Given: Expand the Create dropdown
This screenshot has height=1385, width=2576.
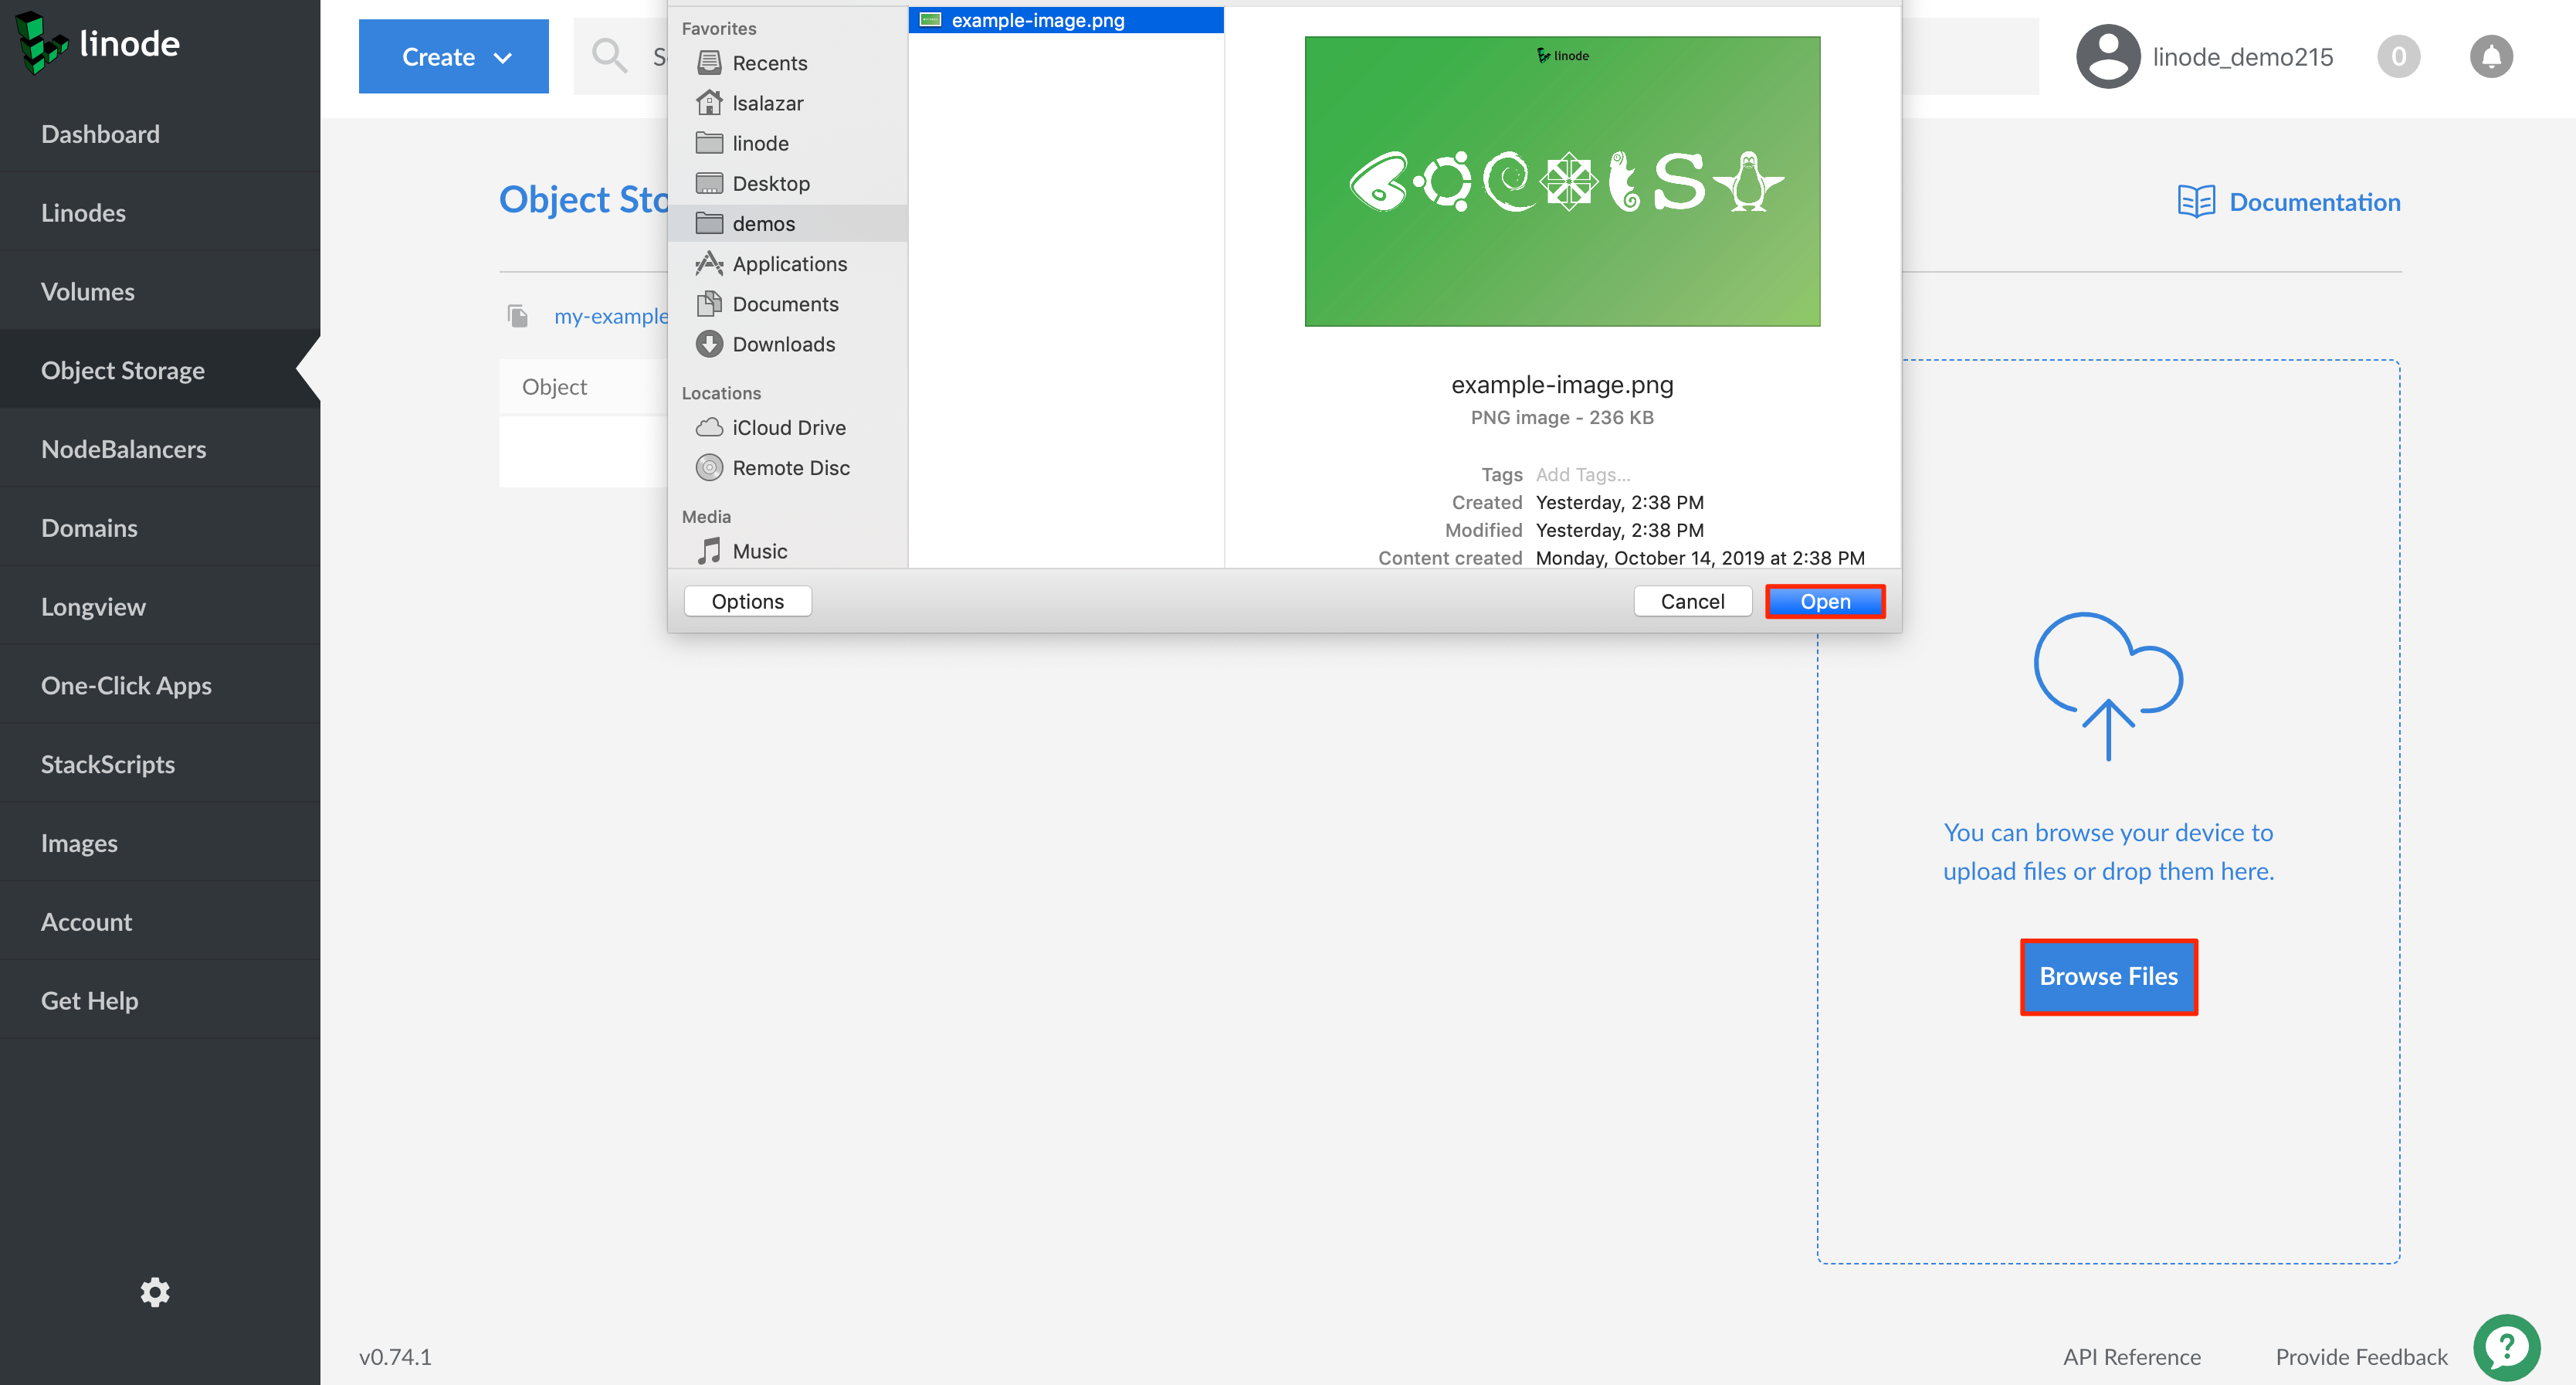Looking at the screenshot, I should pos(453,56).
